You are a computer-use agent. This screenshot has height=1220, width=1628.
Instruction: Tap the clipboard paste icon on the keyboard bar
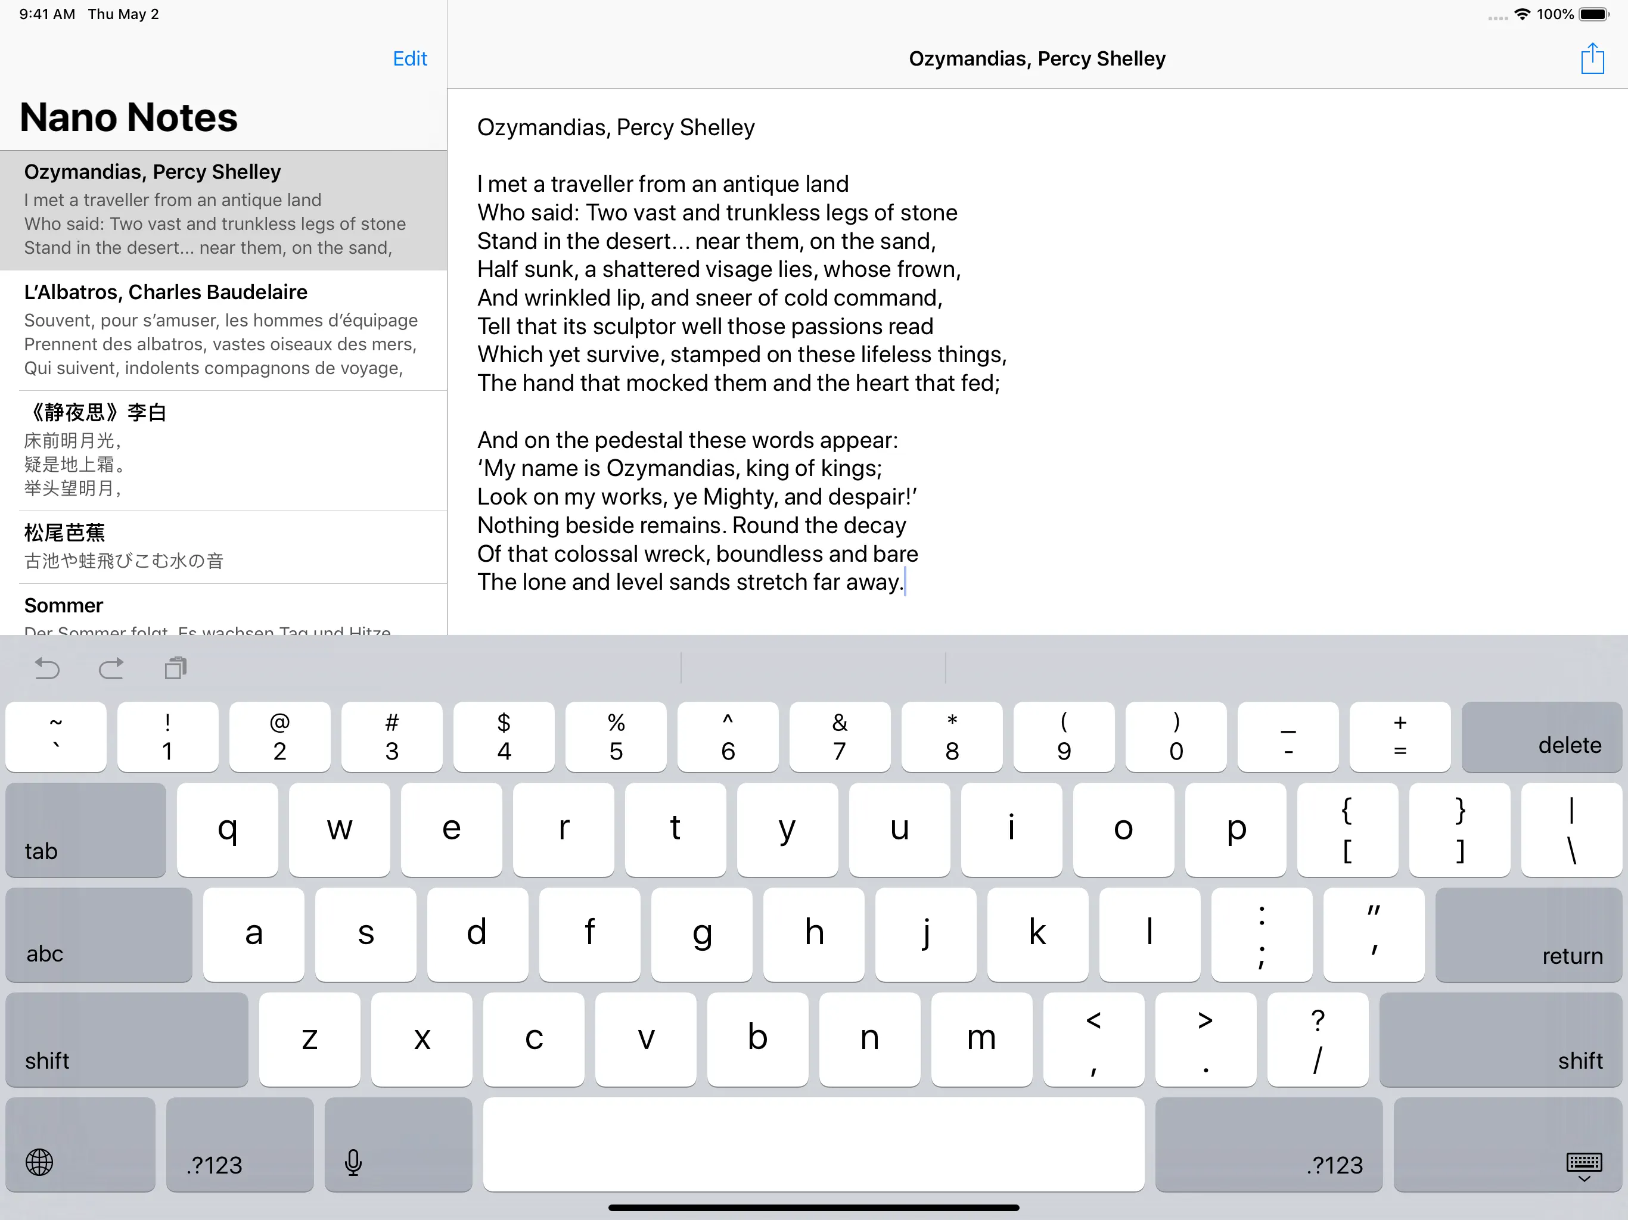[x=175, y=668]
